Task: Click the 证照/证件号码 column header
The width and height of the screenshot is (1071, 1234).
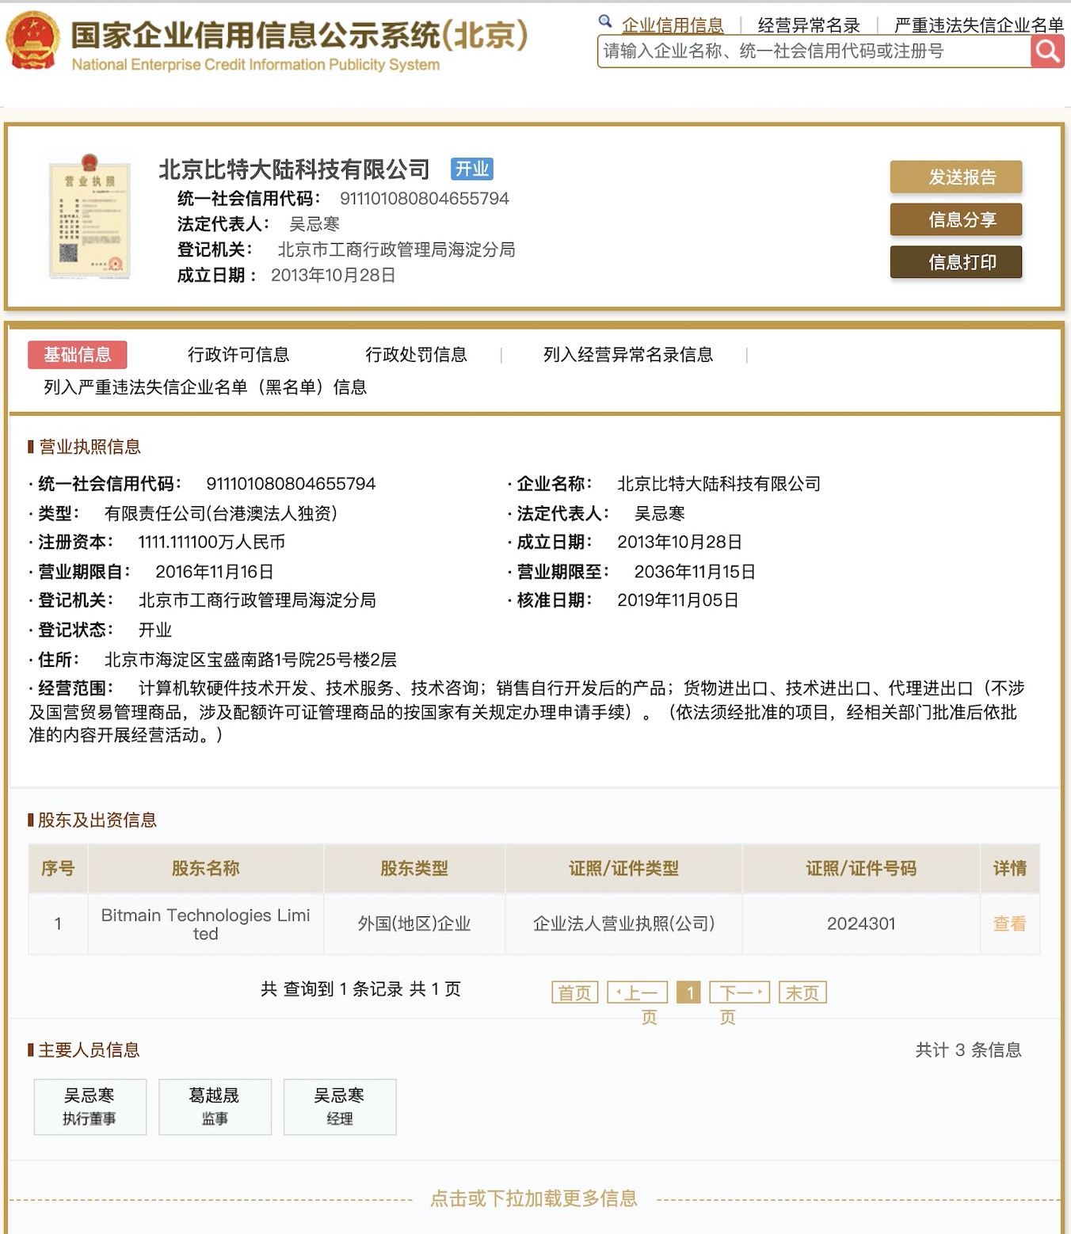Action: click(x=861, y=869)
